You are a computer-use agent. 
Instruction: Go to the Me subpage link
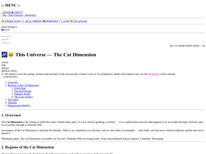pyautogui.click(x=4, y=15)
